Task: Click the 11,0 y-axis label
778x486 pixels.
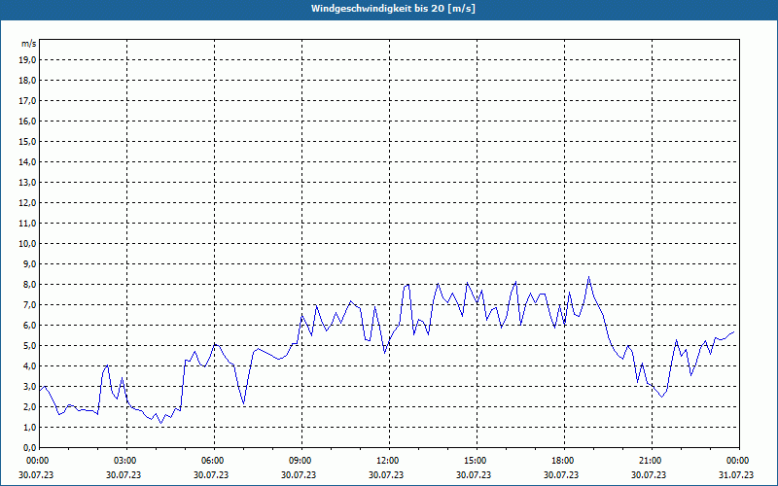Action: [x=28, y=224]
